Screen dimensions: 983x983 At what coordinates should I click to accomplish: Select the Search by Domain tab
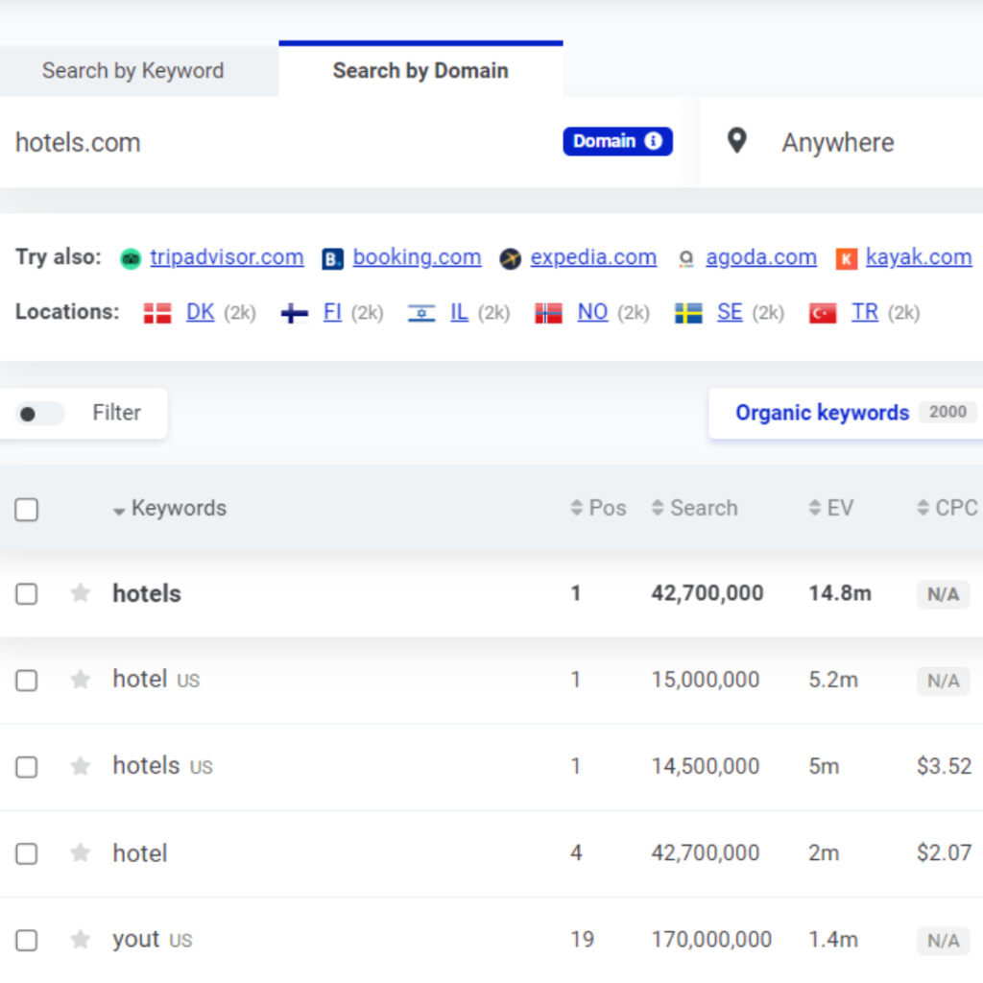pos(420,71)
